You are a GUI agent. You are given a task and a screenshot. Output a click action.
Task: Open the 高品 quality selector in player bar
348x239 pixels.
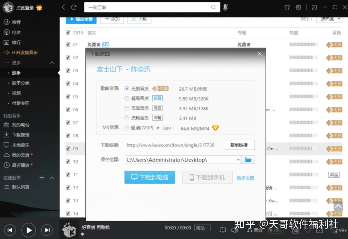pos(202,228)
